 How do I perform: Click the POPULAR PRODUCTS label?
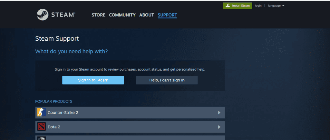tap(54, 102)
